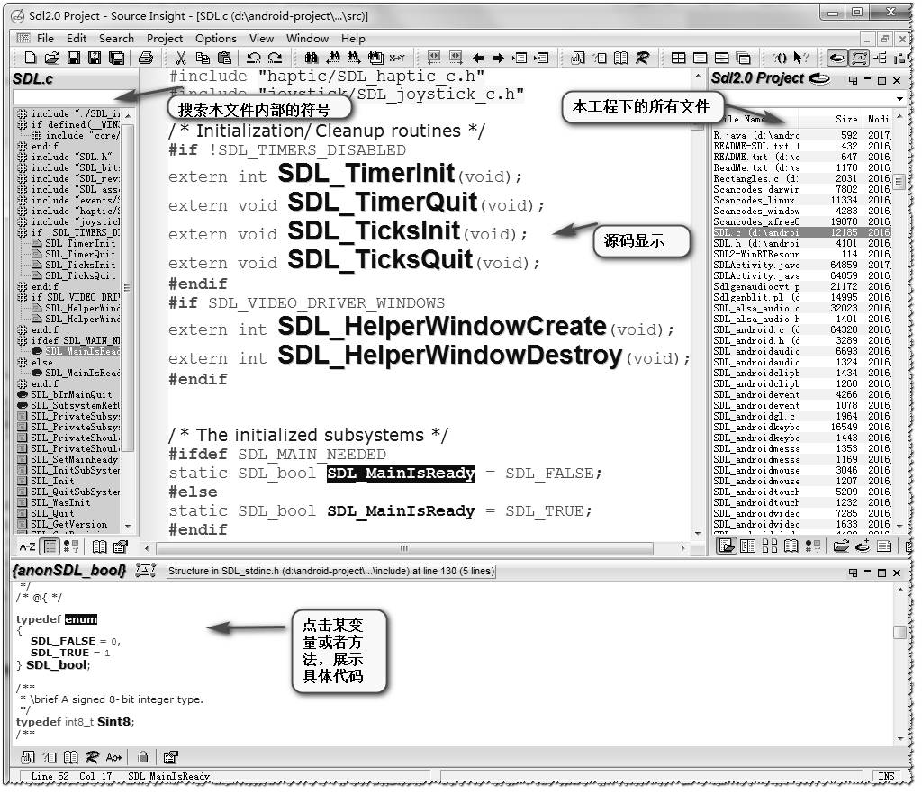Image resolution: width=922 pixels, height=794 pixels.
Task: Select SDL_Quit in symbol list
Action: coord(53,513)
